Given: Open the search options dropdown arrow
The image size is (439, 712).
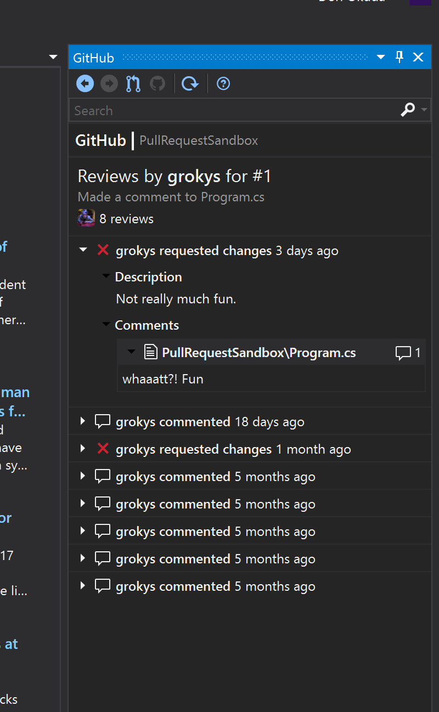Looking at the screenshot, I should pos(424,110).
